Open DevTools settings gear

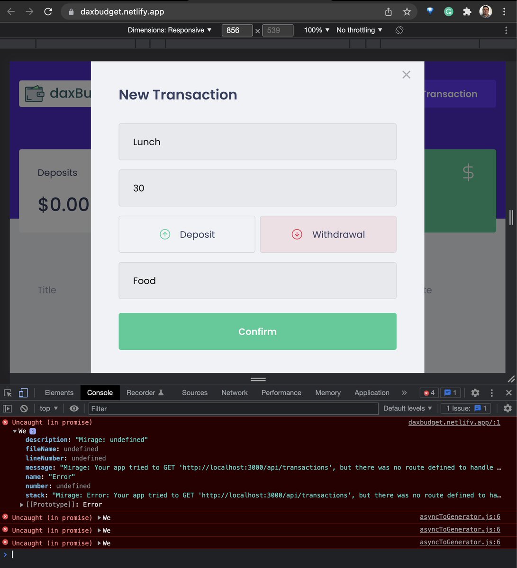(x=475, y=393)
